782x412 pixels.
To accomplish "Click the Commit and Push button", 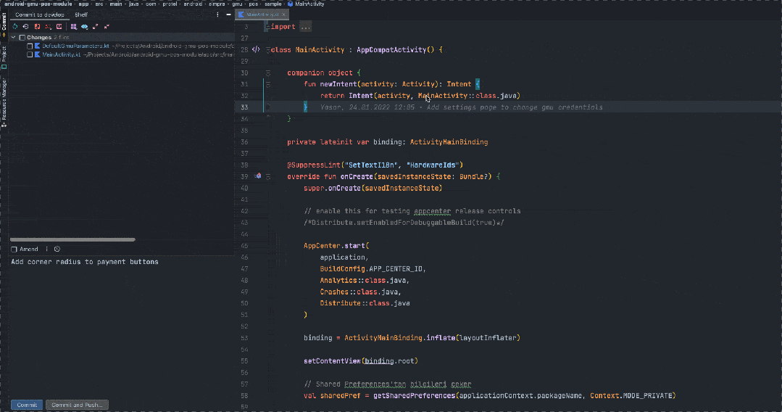I will click(77, 405).
